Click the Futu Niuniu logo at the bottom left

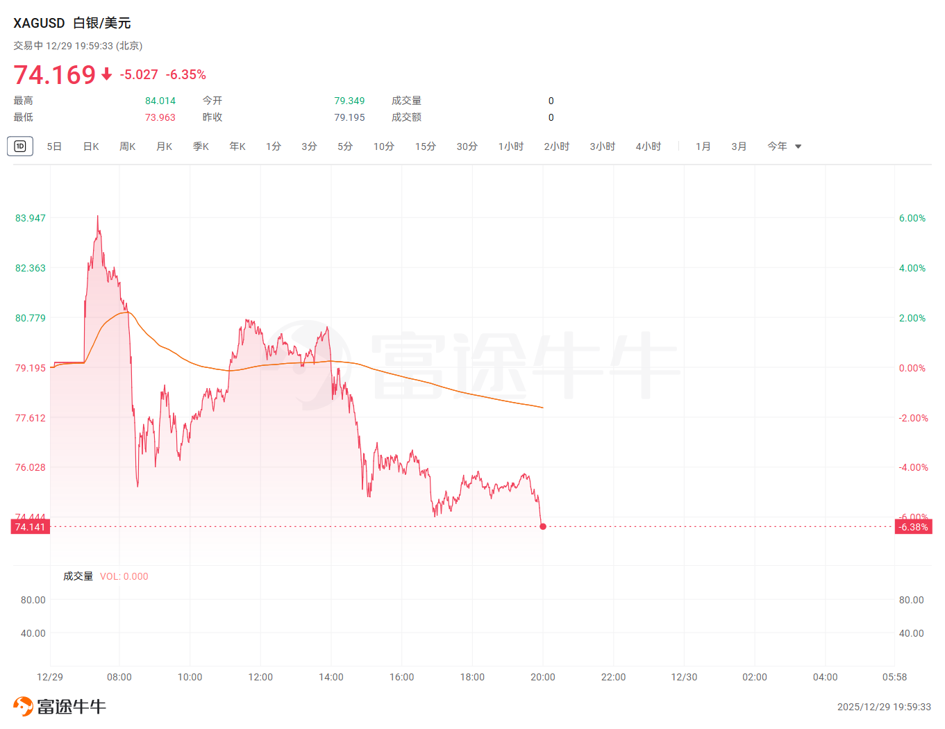point(60,706)
